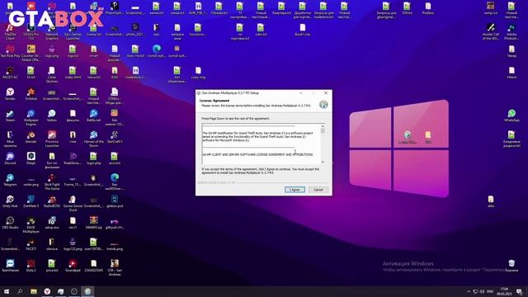Open File Explorer from the taskbar

pos(34,291)
